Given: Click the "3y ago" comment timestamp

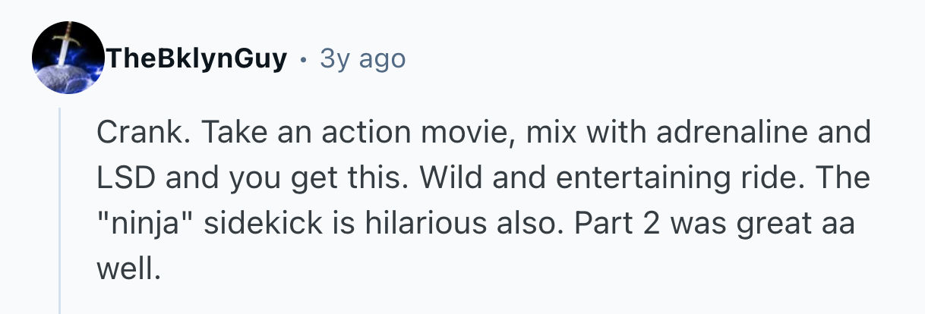Looking at the screenshot, I should [363, 58].
